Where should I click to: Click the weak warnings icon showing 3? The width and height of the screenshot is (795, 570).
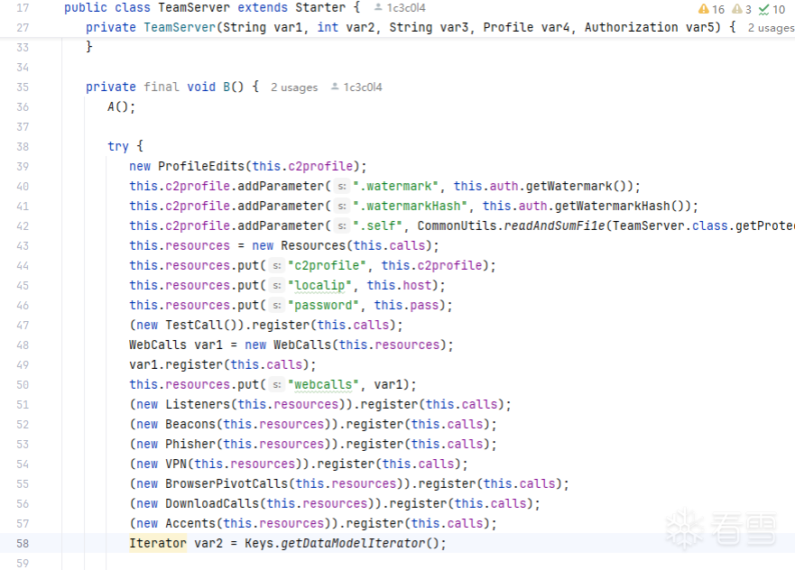click(x=736, y=9)
